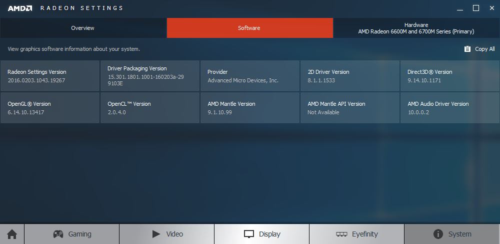Select the Driver Packaging Version label
Viewport: 500px width, 244px height.
(x=137, y=68)
